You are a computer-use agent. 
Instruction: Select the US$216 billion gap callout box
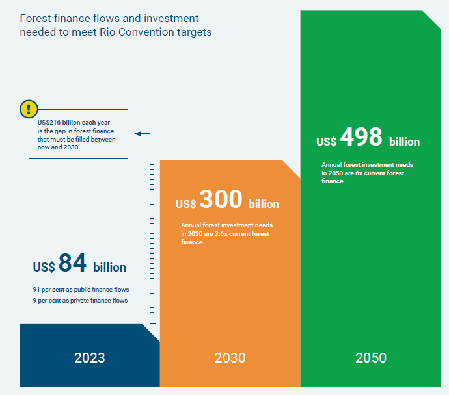click(x=79, y=134)
